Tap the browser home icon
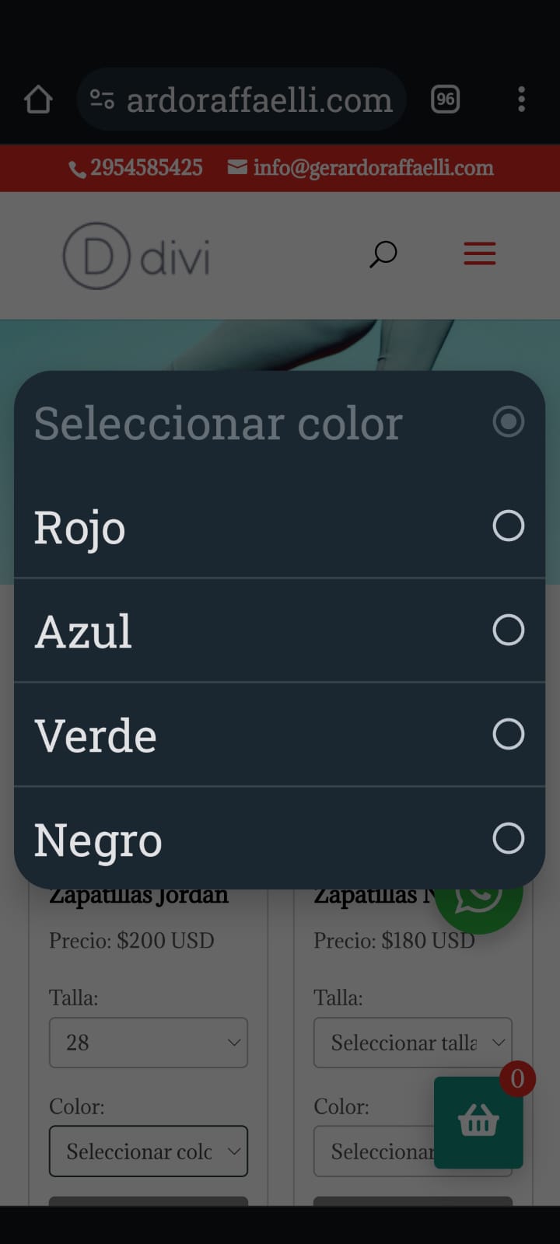 (x=38, y=100)
